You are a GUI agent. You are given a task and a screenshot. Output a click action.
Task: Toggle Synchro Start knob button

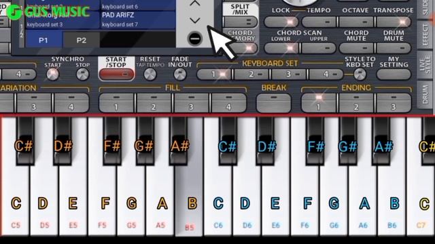pos(53,74)
